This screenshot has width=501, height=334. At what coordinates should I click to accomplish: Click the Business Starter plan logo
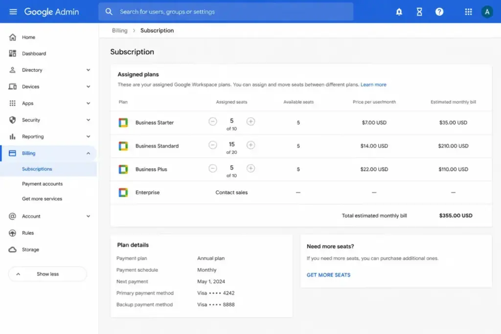point(123,122)
